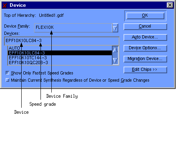The width and height of the screenshot is (176, 151).
Task: Click the Devices text input field
Action: pos(62,41)
